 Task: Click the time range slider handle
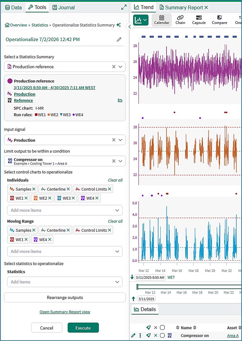pos(137,287)
